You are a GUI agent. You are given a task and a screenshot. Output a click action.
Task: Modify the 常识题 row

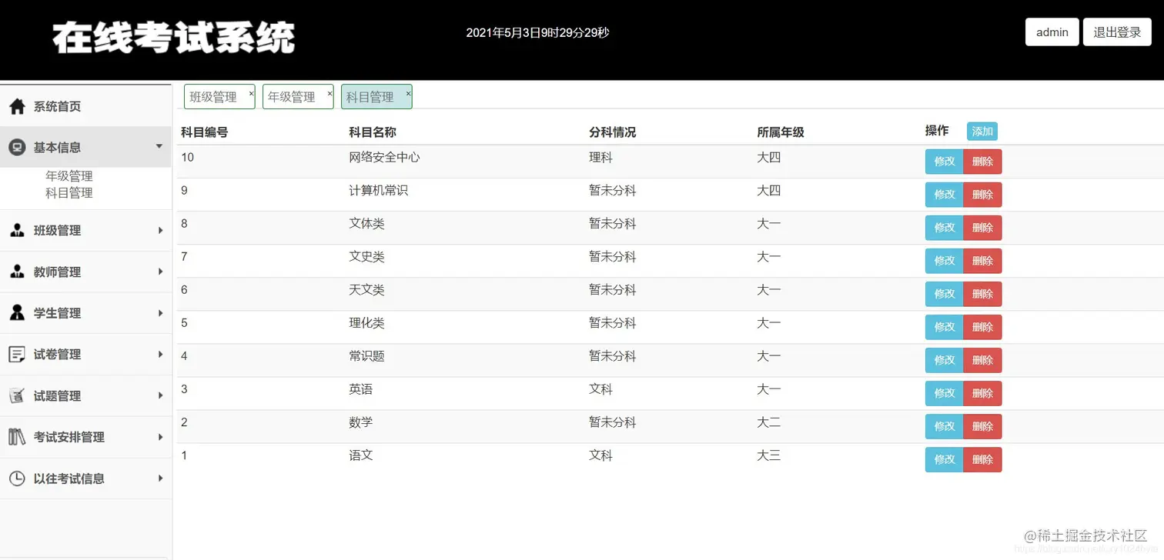[x=945, y=360]
